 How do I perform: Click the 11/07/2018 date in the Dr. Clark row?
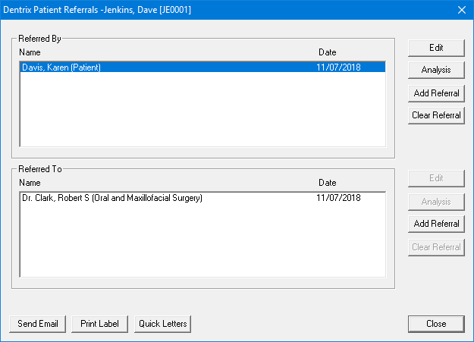coord(338,198)
